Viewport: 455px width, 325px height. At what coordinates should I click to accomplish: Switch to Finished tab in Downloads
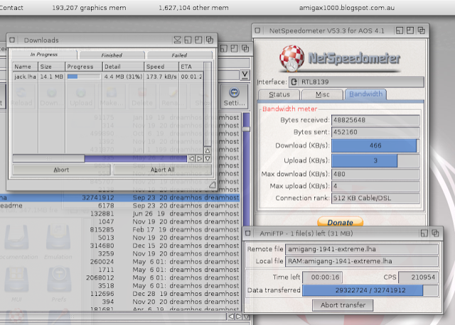coord(112,55)
